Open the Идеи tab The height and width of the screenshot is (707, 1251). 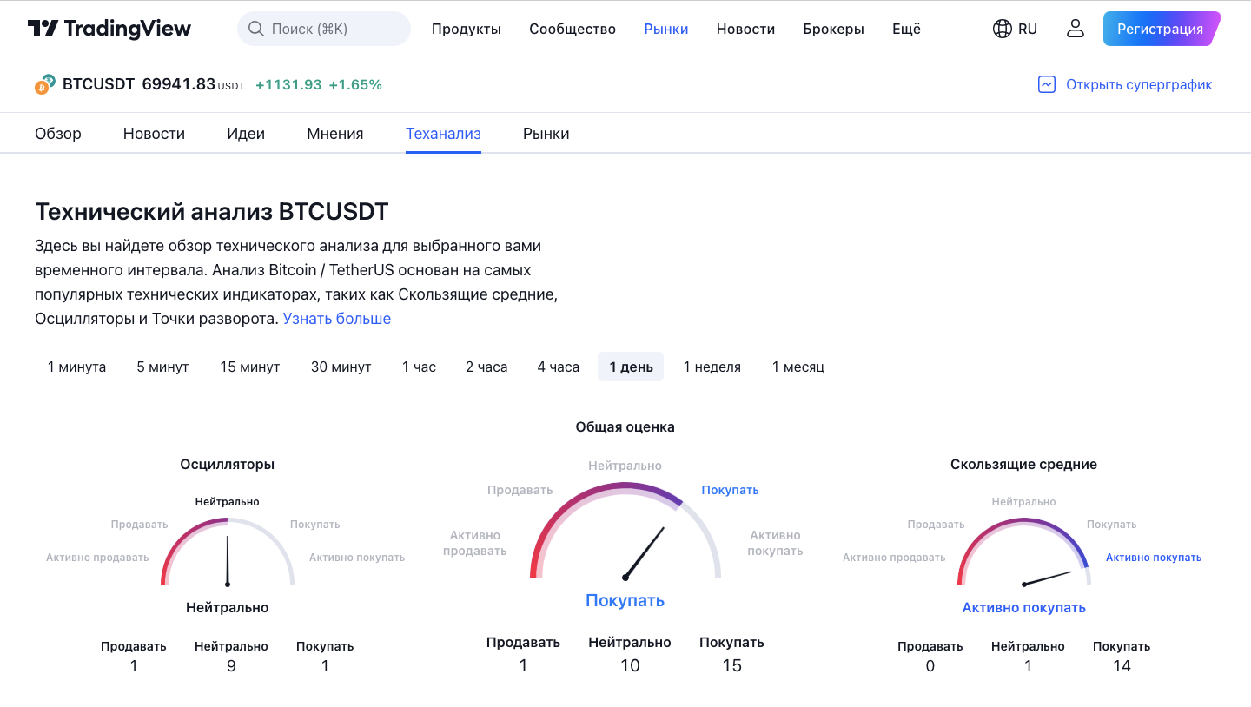(x=246, y=134)
